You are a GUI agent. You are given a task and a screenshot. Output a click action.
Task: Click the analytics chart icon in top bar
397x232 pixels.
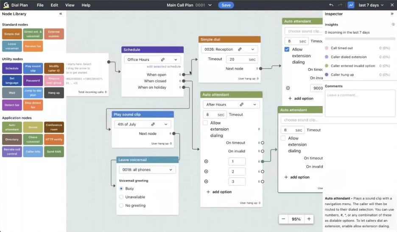coord(351,5)
